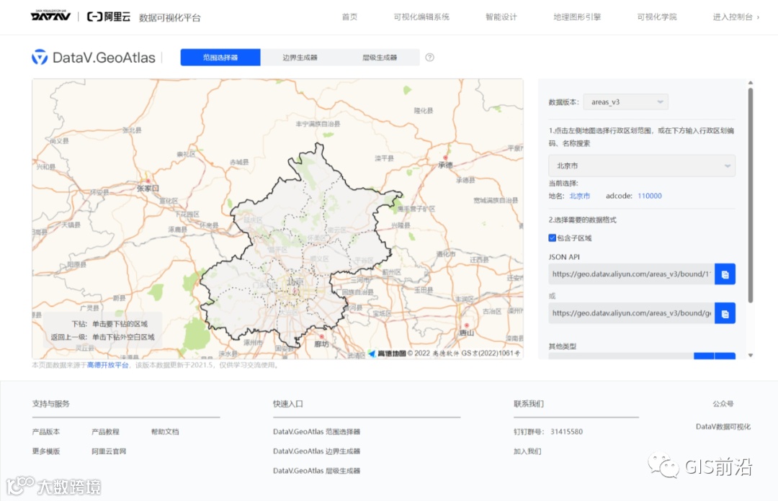
Task: Open 产品版本 footer link
Action: coord(46,432)
